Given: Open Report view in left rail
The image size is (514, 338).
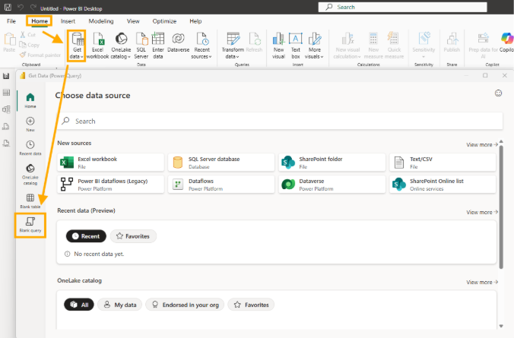Looking at the screenshot, I should (6, 76).
